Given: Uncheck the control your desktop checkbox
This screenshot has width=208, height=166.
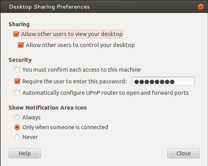Looking at the screenshot, I should click(x=21, y=45).
